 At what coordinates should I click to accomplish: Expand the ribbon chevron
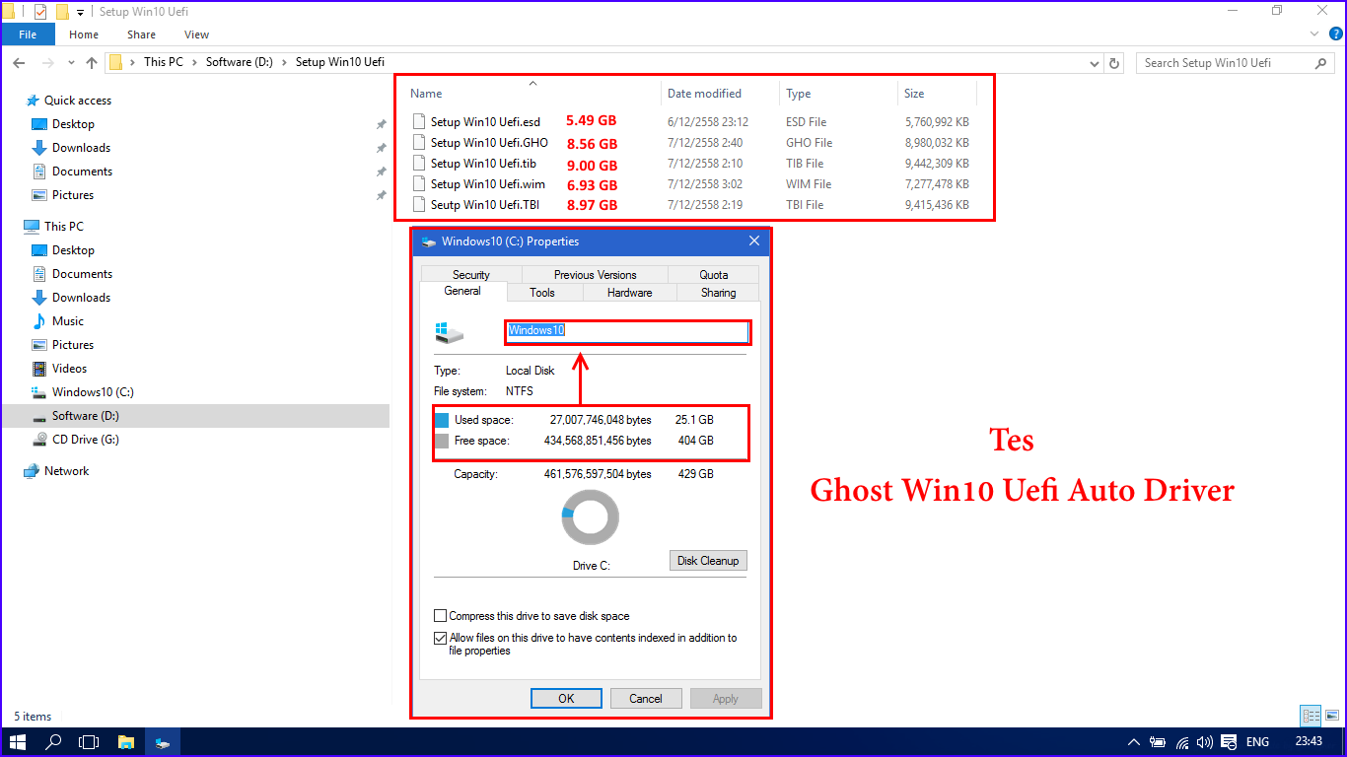click(1313, 34)
